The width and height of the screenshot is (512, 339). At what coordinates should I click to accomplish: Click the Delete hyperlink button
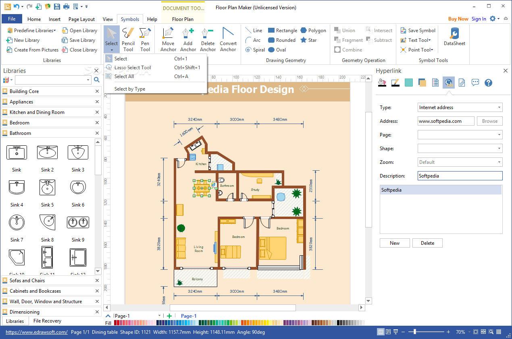pyautogui.click(x=427, y=243)
